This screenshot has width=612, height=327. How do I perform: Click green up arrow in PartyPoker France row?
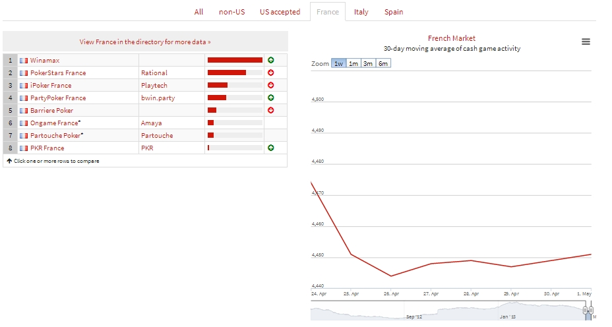click(x=271, y=98)
